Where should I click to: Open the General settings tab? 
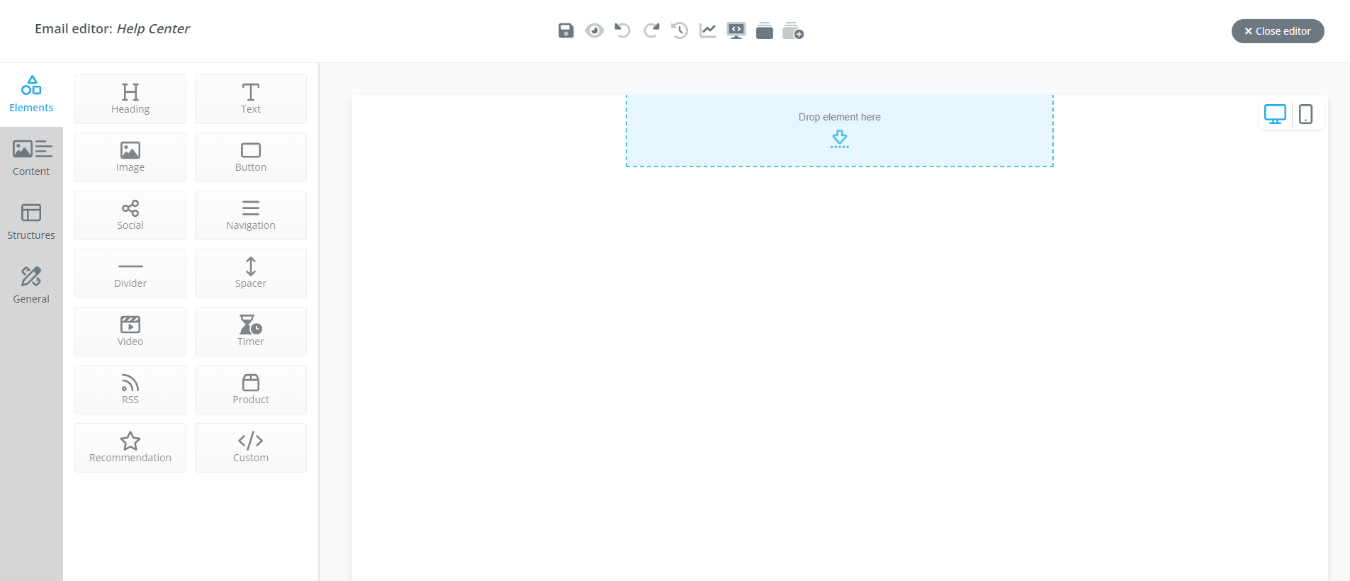tap(31, 286)
